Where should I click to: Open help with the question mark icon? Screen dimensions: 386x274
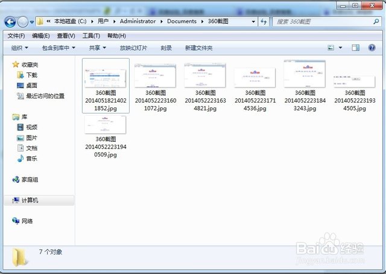[372, 48]
